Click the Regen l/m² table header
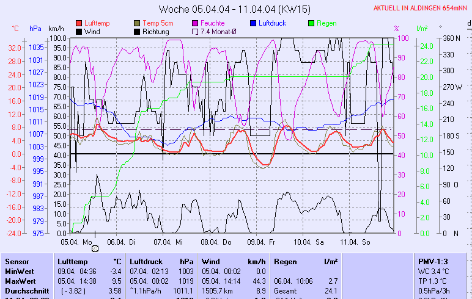The image size is (472, 299). (x=304, y=261)
